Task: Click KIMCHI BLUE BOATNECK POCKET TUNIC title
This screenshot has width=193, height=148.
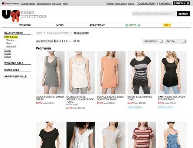Action: pyautogui.click(x=171, y=98)
